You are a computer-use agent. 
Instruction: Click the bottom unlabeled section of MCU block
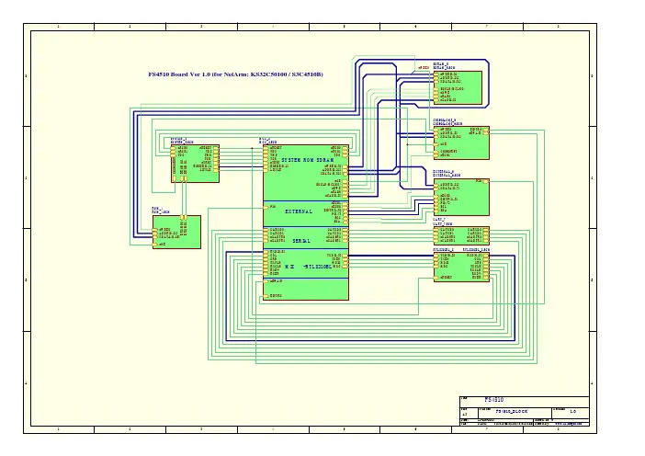tap(306, 290)
